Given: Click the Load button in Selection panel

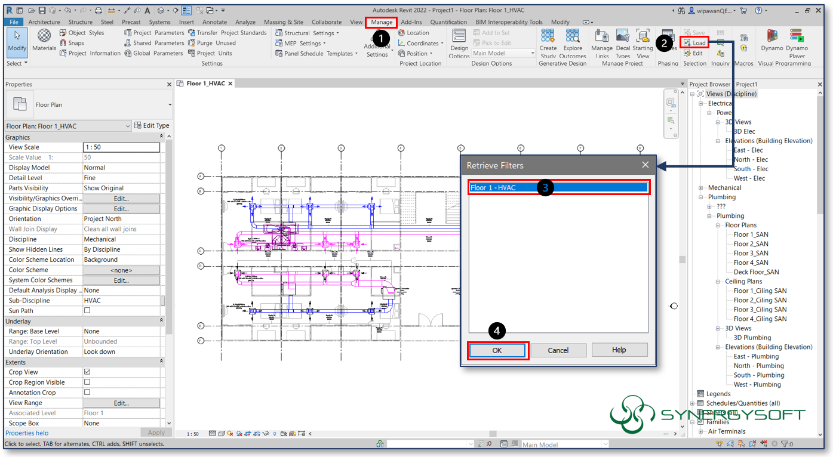Looking at the screenshot, I should click(x=694, y=42).
